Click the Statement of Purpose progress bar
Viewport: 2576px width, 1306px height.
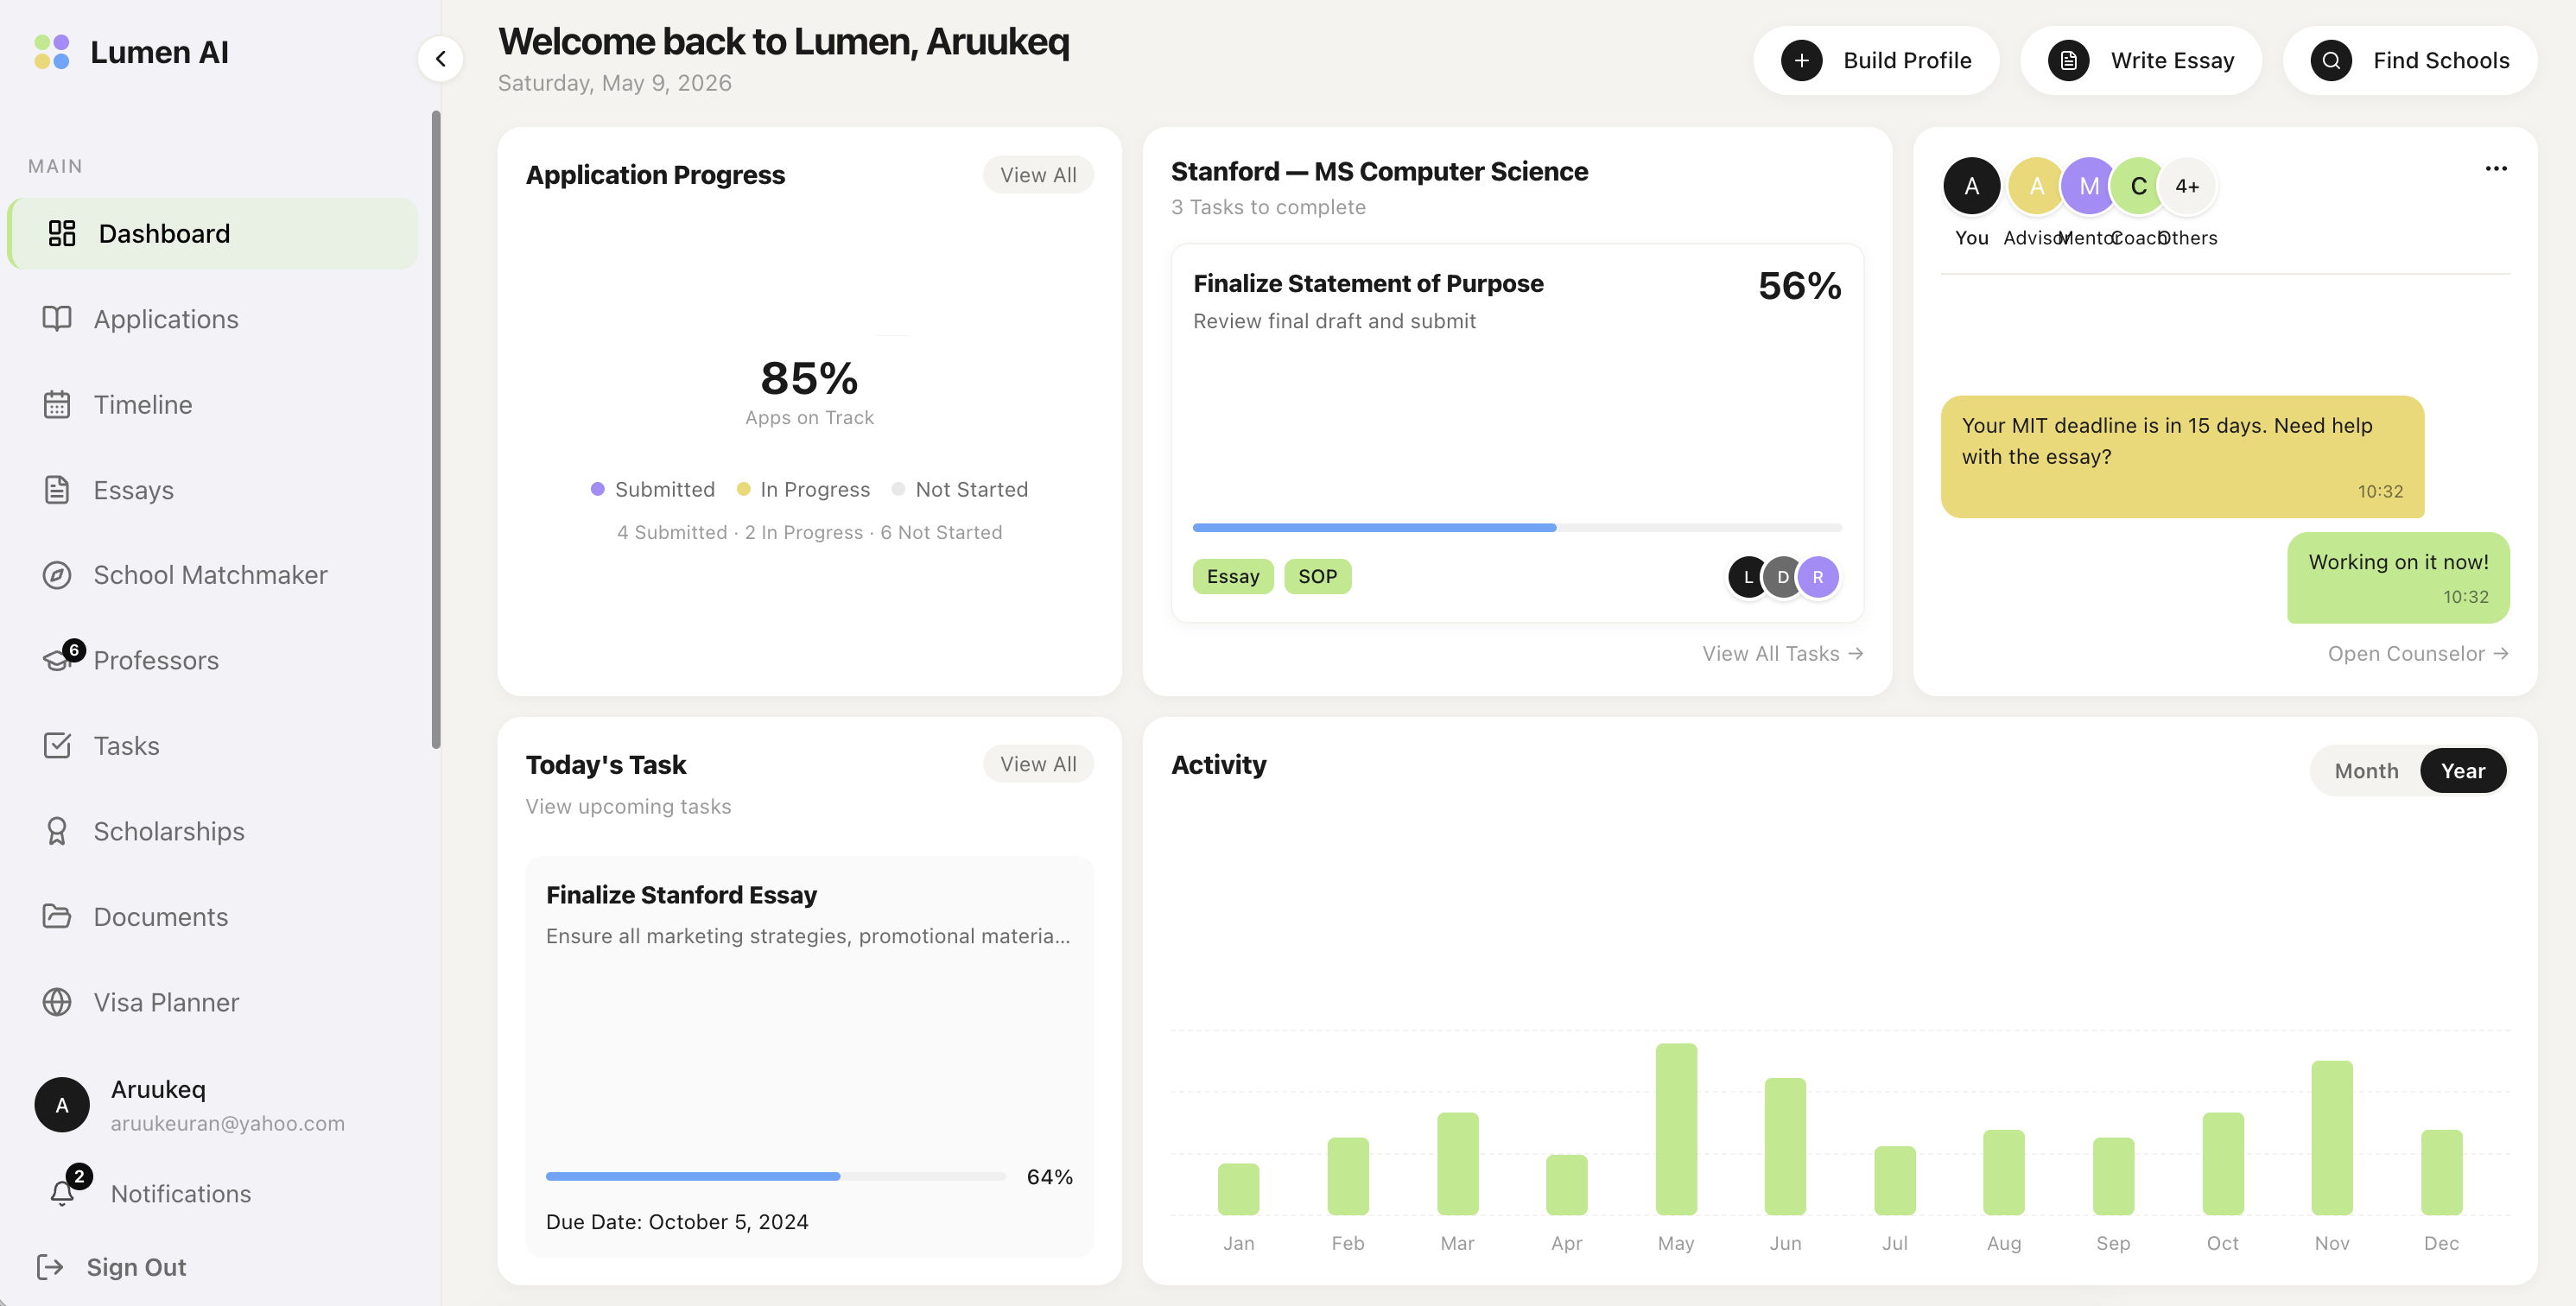pyautogui.click(x=1517, y=527)
